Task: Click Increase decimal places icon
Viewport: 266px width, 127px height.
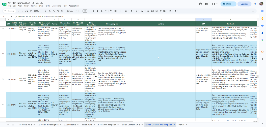Action: point(58,11)
